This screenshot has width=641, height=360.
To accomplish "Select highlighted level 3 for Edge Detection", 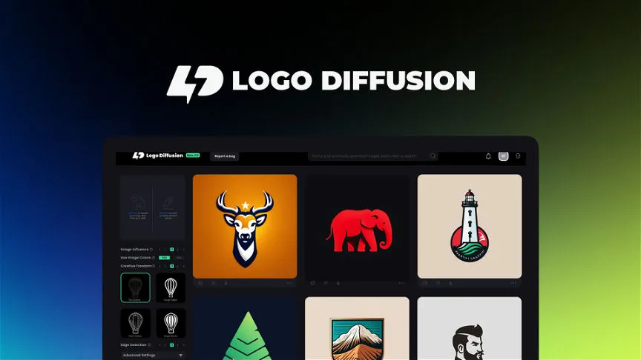I will coord(171,345).
